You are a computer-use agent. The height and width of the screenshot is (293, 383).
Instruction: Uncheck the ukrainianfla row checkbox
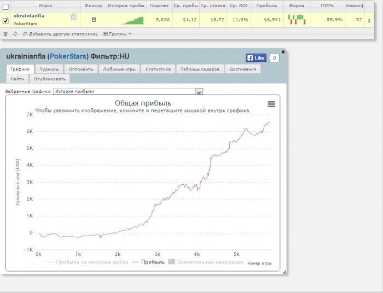(x=5, y=21)
